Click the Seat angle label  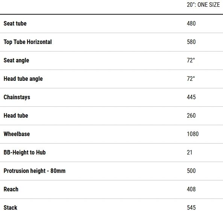(x=16, y=61)
